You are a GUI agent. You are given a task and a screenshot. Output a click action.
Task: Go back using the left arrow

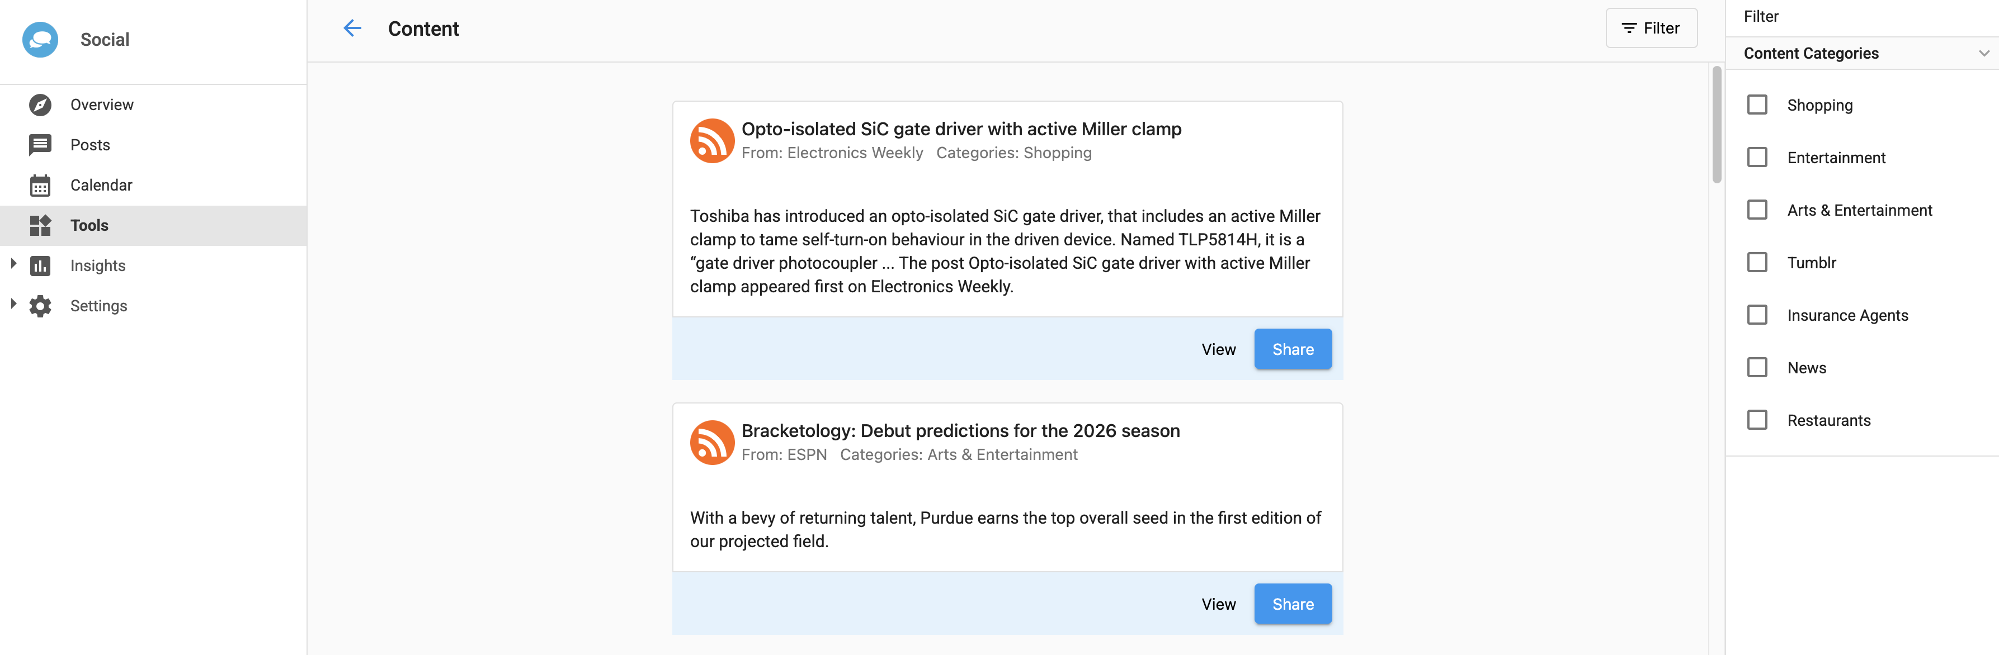352,29
